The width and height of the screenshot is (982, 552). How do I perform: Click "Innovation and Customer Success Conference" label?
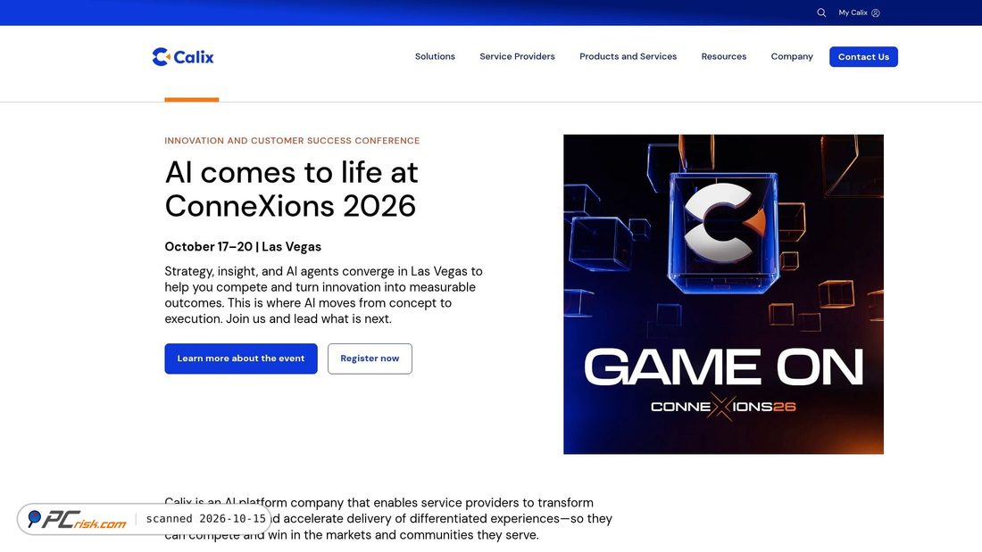point(292,141)
